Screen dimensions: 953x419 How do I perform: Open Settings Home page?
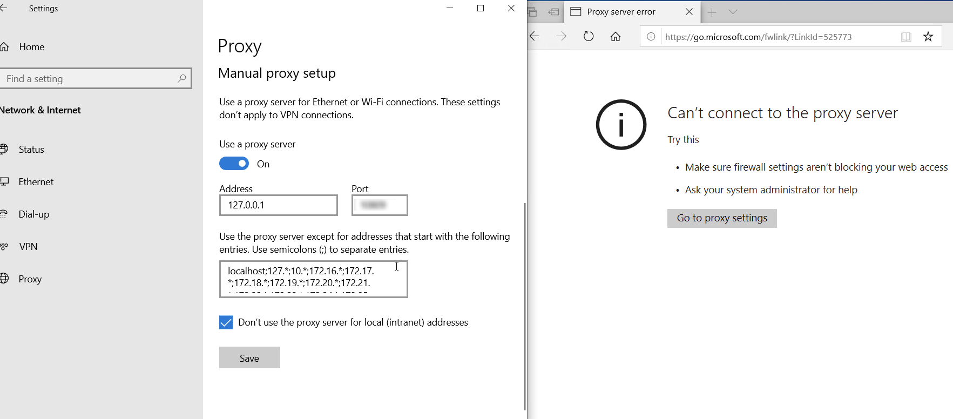click(x=31, y=47)
